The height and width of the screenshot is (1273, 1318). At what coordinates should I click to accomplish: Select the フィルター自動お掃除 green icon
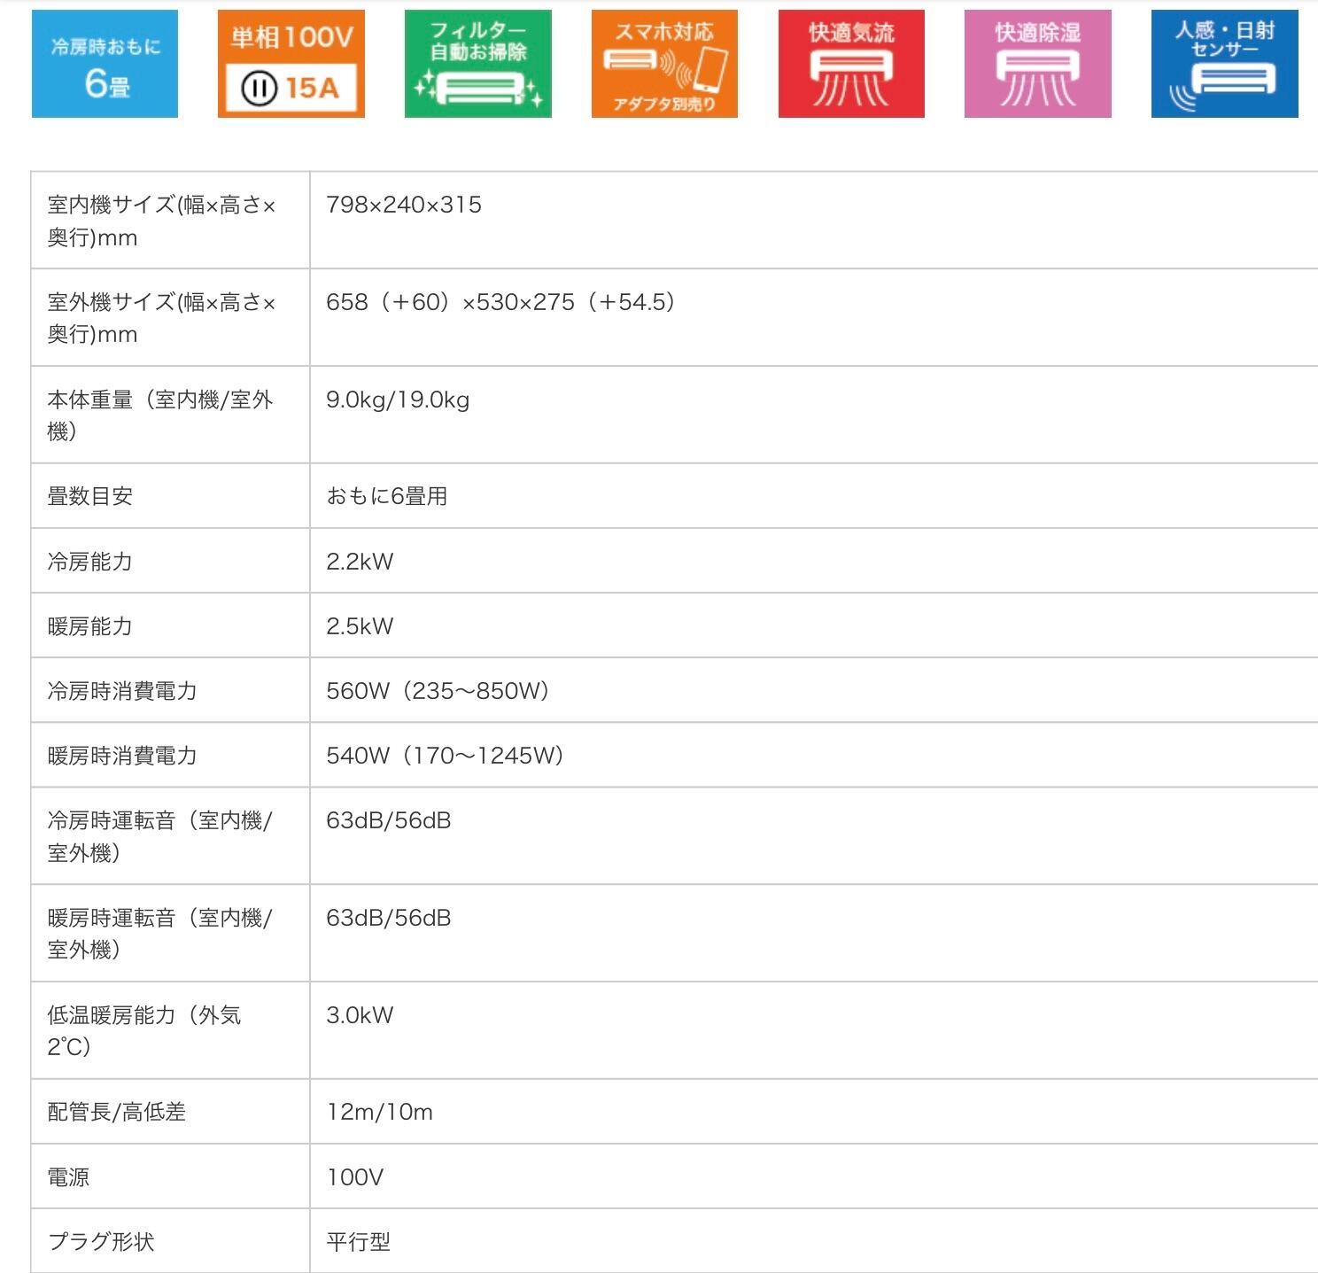(477, 64)
